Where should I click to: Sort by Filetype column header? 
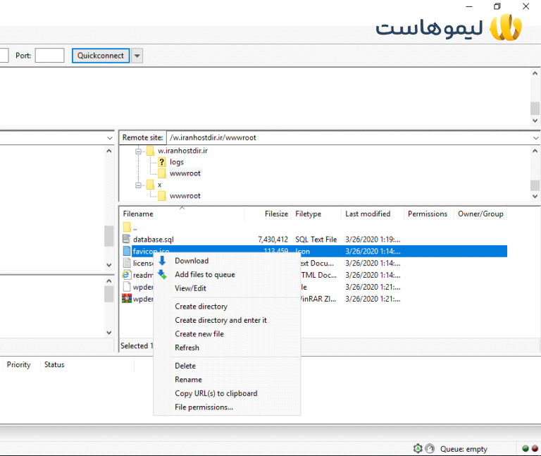point(316,214)
